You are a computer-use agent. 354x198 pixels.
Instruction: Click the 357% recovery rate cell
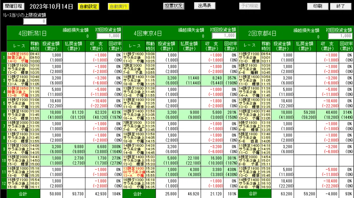[230, 80]
